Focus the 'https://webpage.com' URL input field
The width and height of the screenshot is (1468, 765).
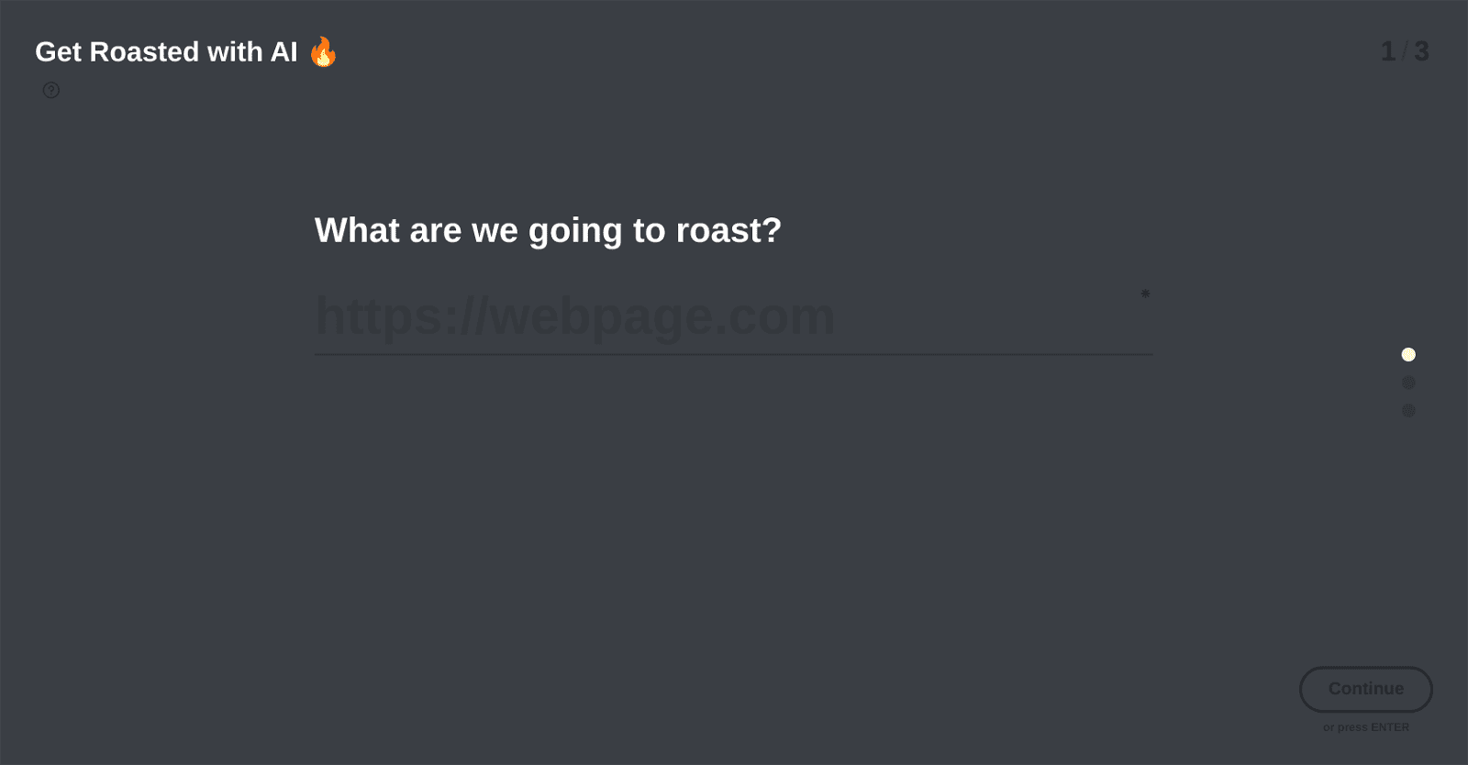[x=734, y=318]
